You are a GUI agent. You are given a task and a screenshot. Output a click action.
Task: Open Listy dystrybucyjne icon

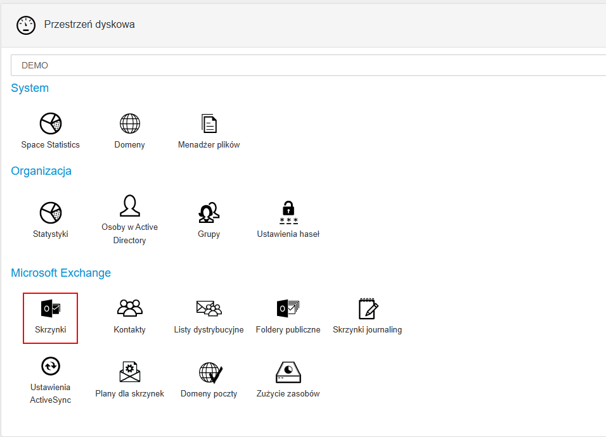pyautogui.click(x=209, y=308)
